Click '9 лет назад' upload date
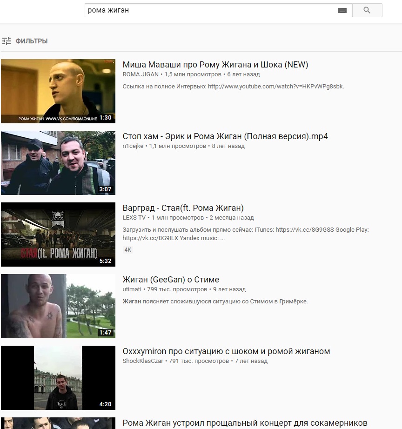 point(229,289)
